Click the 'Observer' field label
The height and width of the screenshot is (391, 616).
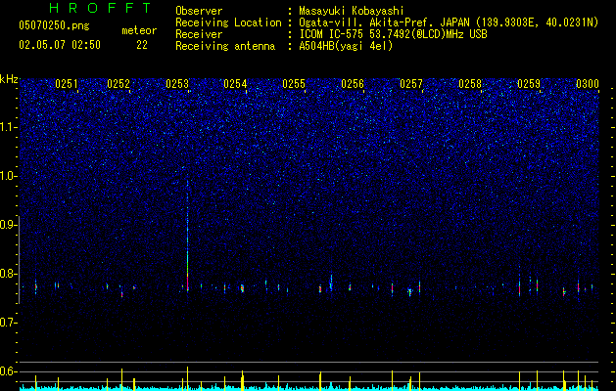(x=199, y=11)
